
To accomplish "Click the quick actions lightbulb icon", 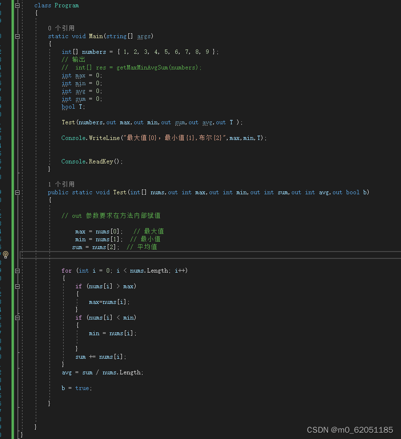I will tap(5, 254).
